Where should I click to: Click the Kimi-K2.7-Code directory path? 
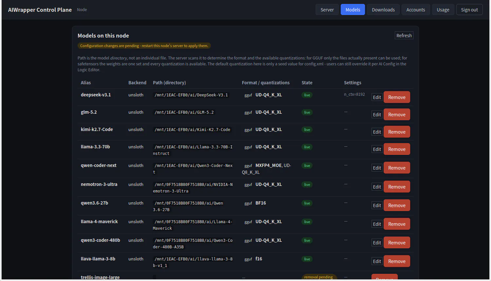pos(192,130)
